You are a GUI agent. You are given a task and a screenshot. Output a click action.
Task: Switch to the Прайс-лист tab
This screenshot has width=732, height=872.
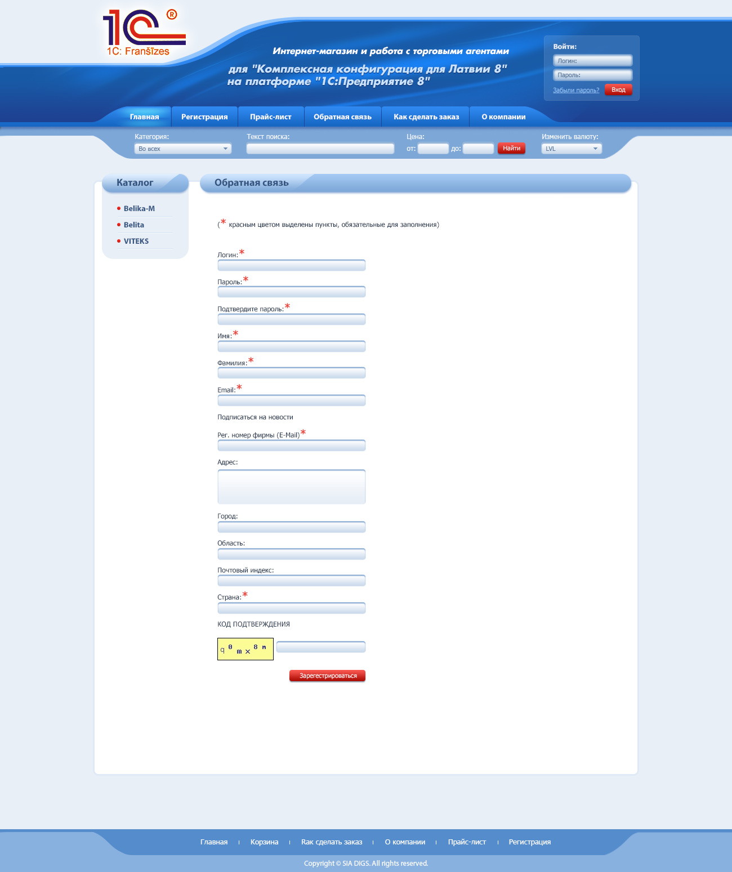[x=271, y=117]
